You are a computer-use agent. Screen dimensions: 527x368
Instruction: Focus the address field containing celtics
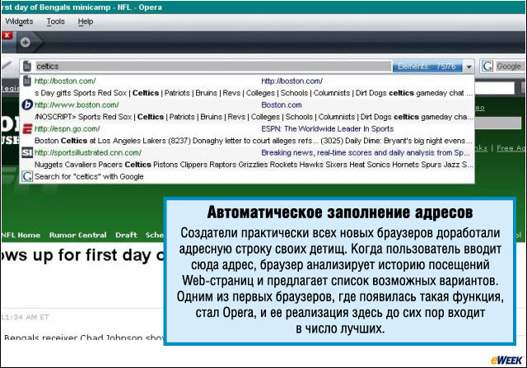[x=213, y=66]
